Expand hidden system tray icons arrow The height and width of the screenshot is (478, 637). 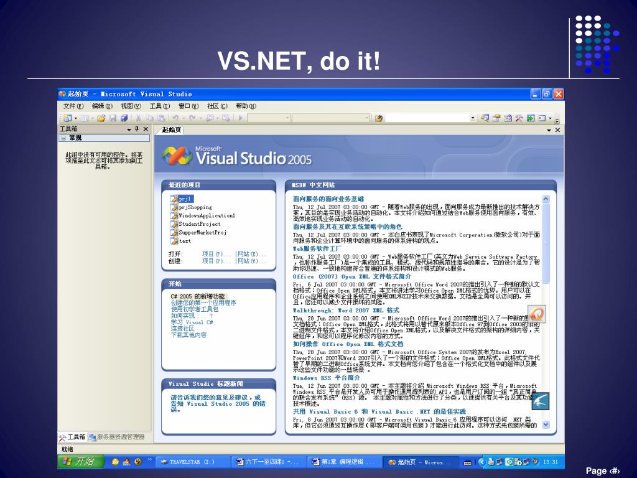pos(482,462)
